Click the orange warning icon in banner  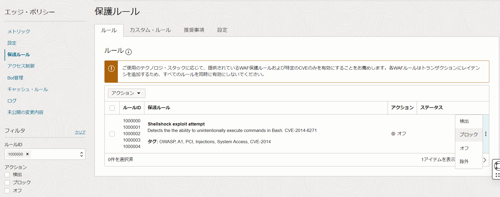tap(111, 69)
